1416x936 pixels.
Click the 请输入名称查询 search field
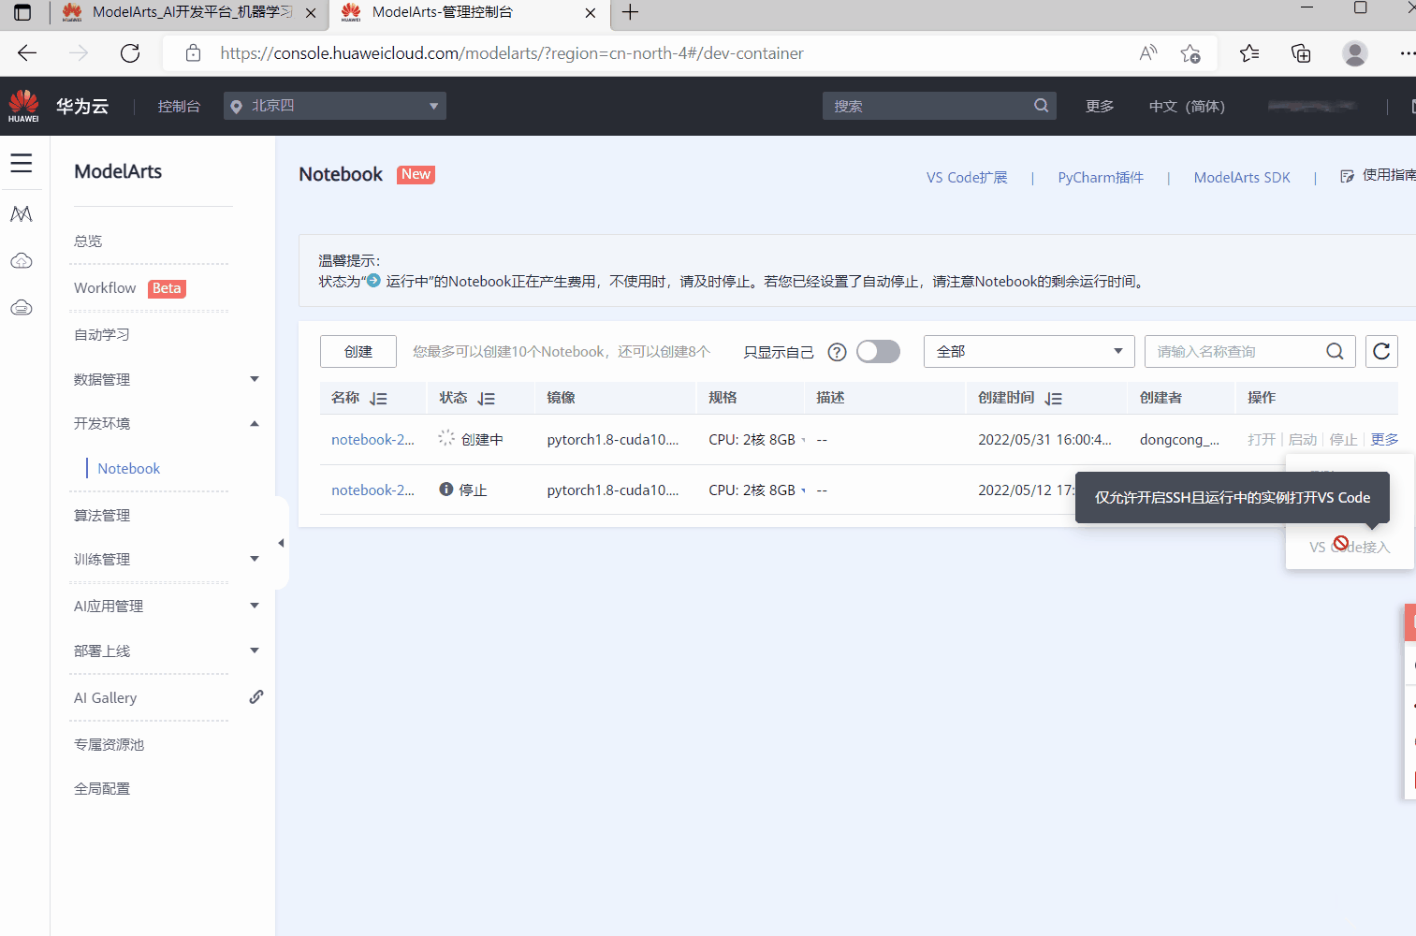(x=1235, y=351)
